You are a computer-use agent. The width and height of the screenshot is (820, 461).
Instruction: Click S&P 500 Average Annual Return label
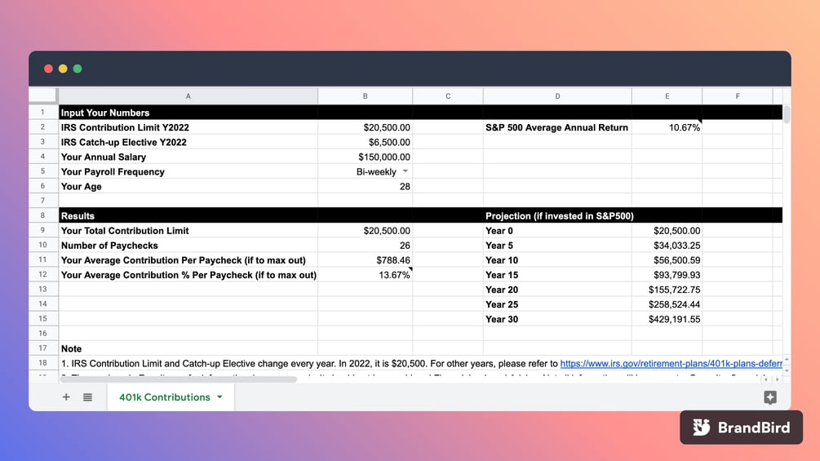pyautogui.click(x=556, y=127)
